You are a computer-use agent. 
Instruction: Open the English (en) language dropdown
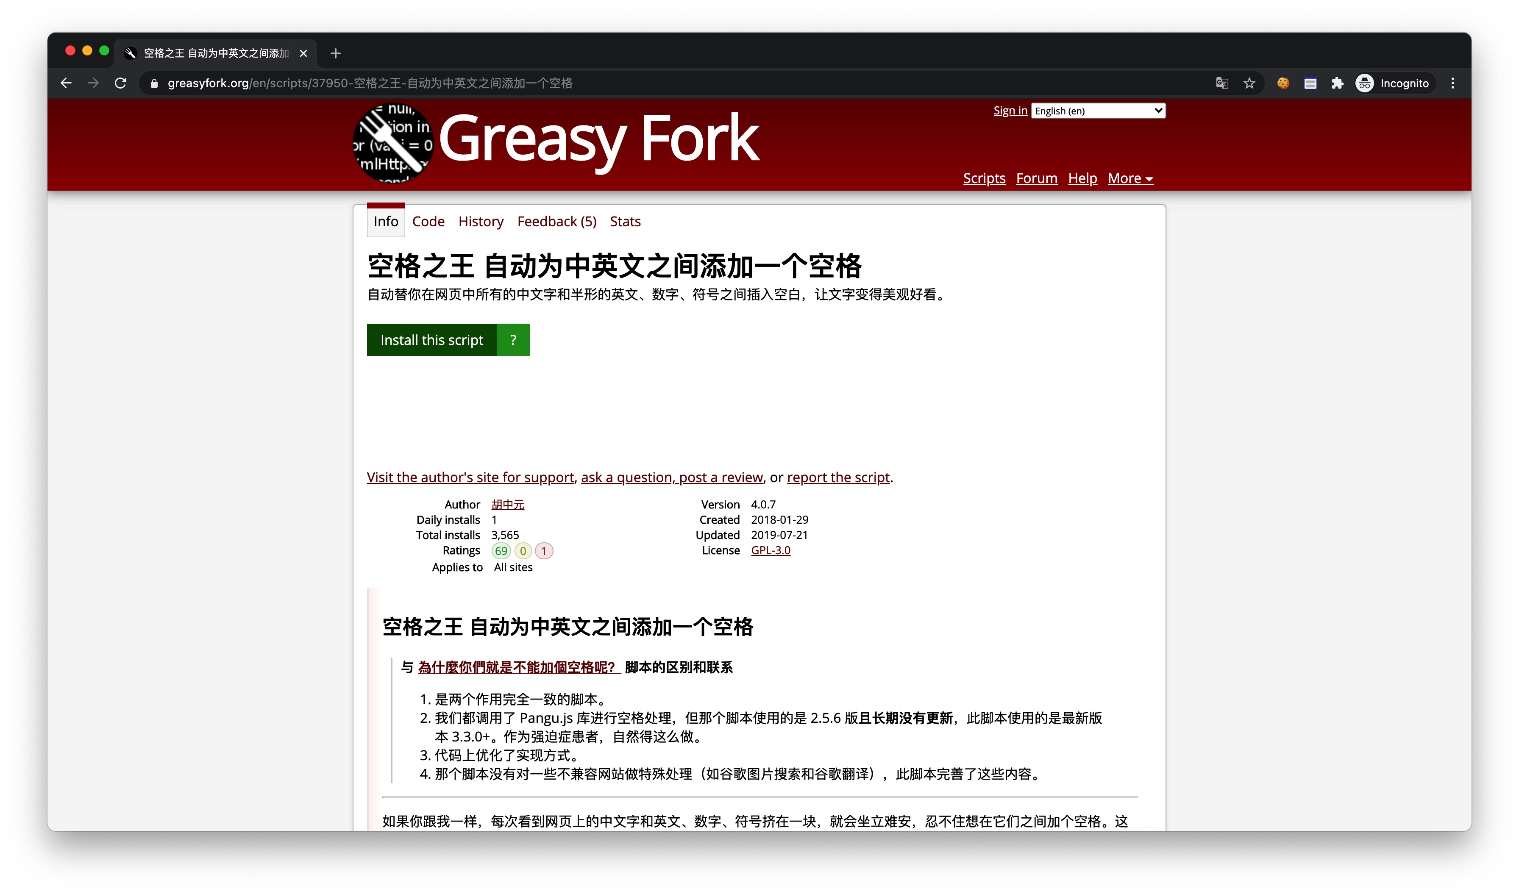pyautogui.click(x=1098, y=111)
